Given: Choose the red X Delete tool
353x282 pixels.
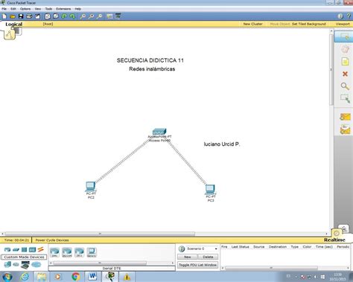Looking at the screenshot, I should click(345, 74).
